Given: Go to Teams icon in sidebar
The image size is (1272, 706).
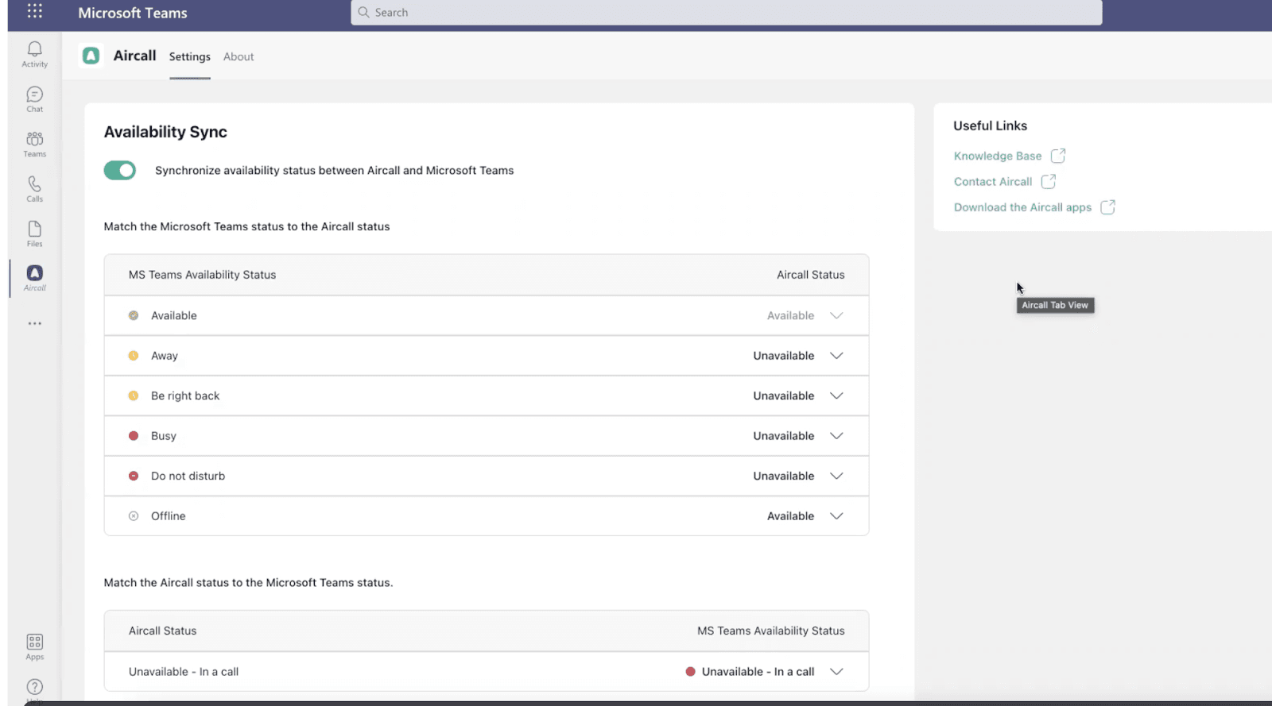Looking at the screenshot, I should 34,143.
